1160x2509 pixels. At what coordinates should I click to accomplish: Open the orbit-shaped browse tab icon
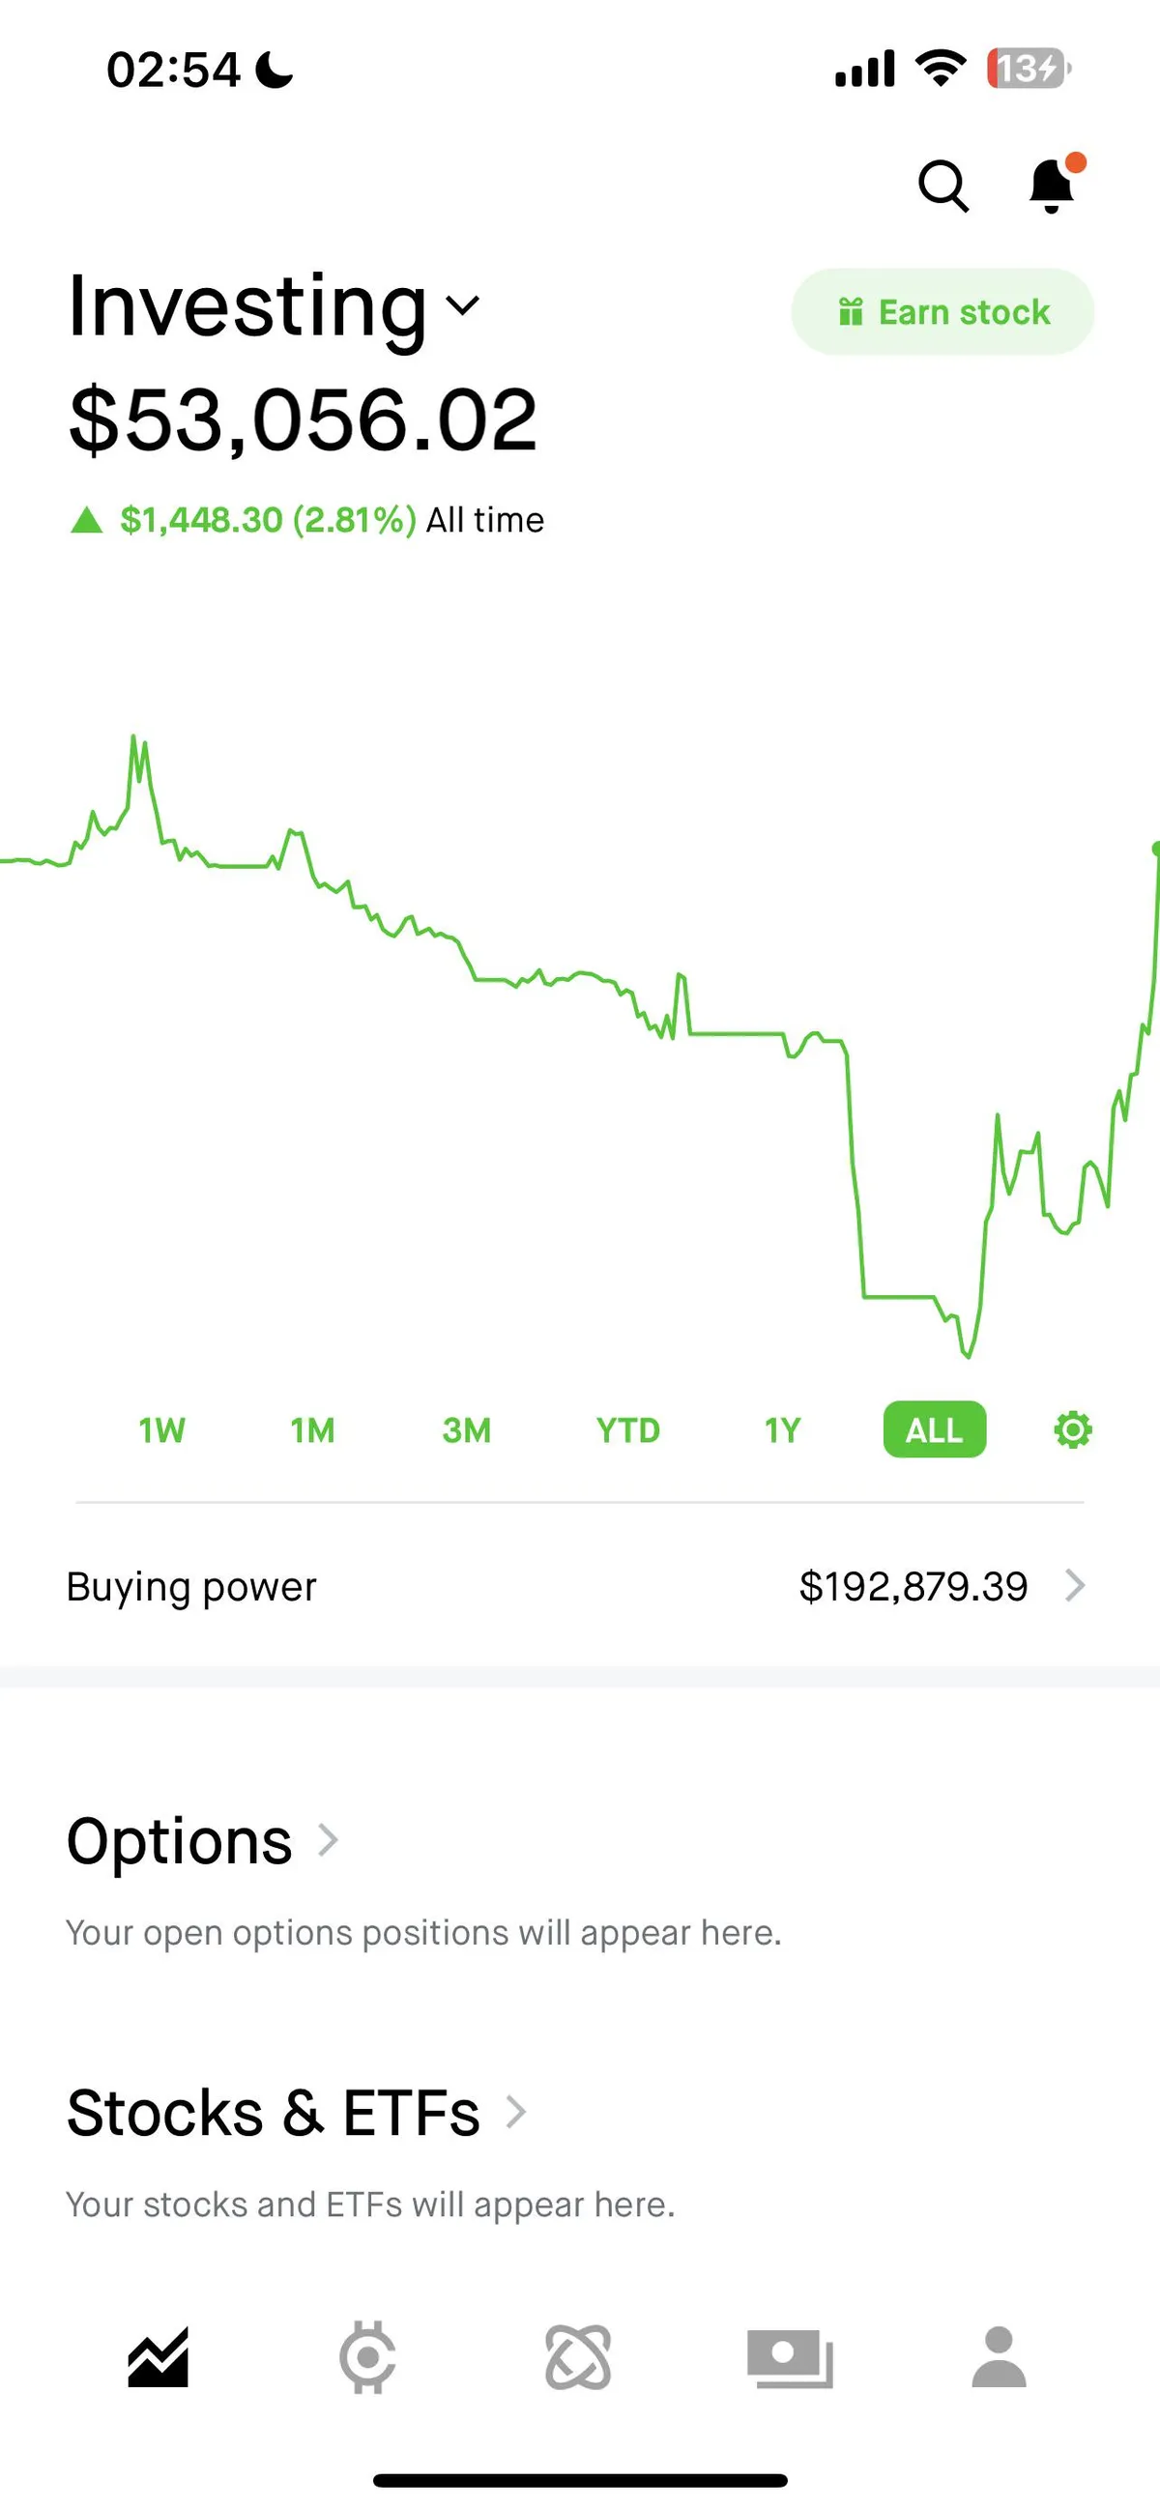(578, 2357)
